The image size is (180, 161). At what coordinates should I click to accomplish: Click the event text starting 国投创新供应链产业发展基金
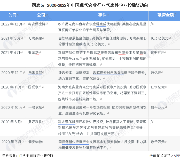point(102,145)
